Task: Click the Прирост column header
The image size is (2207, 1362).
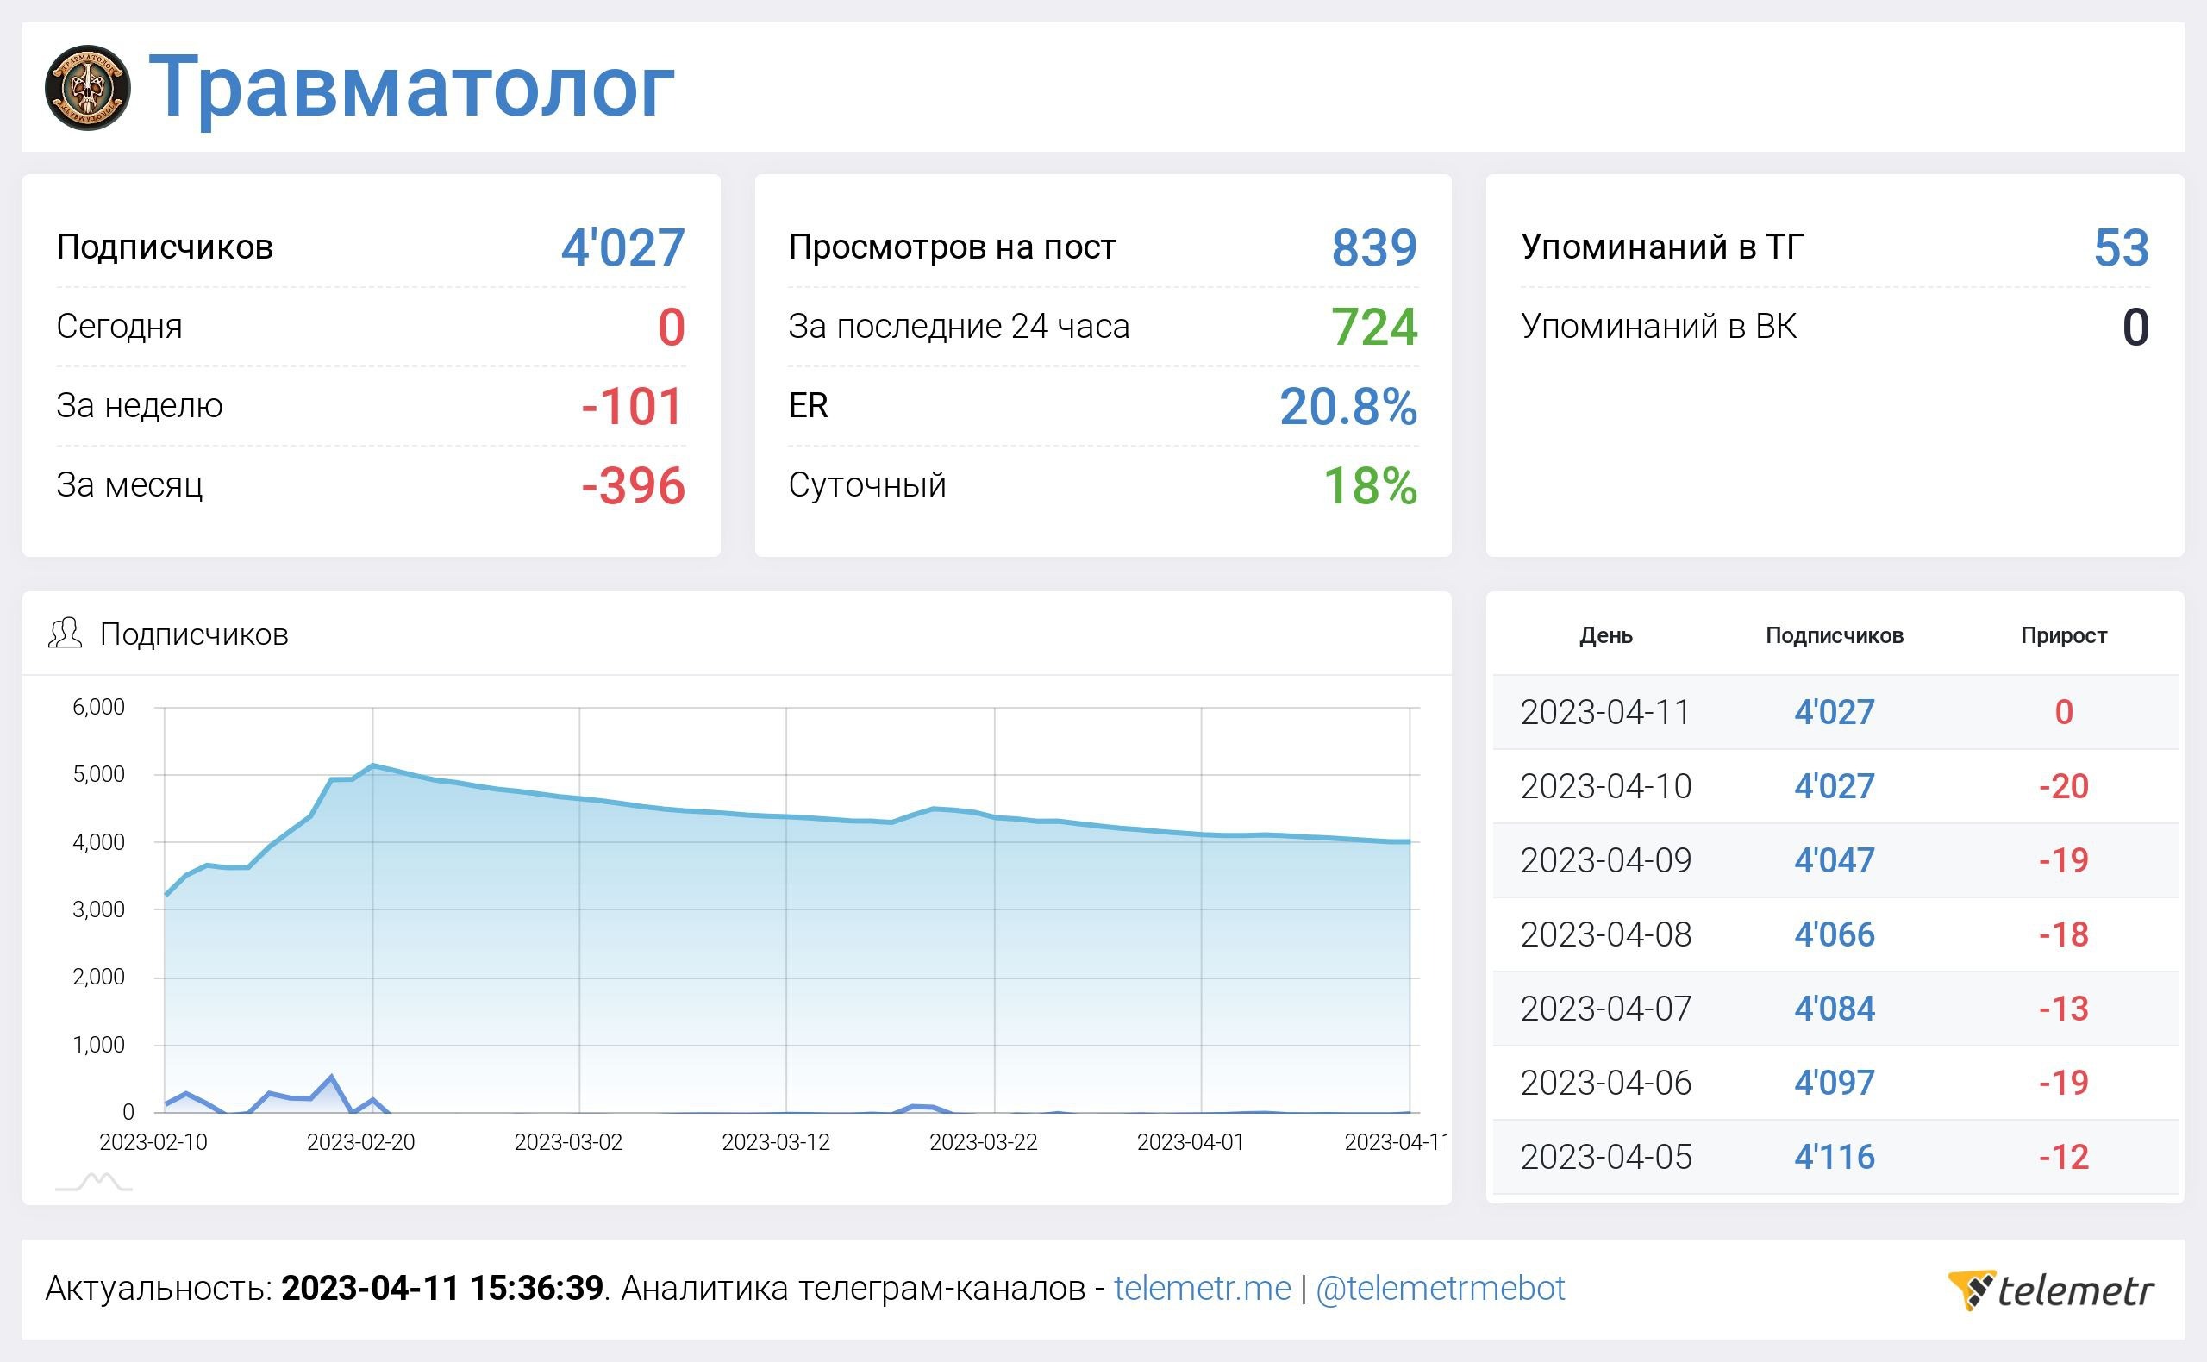Action: pyautogui.click(x=2064, y=635)
